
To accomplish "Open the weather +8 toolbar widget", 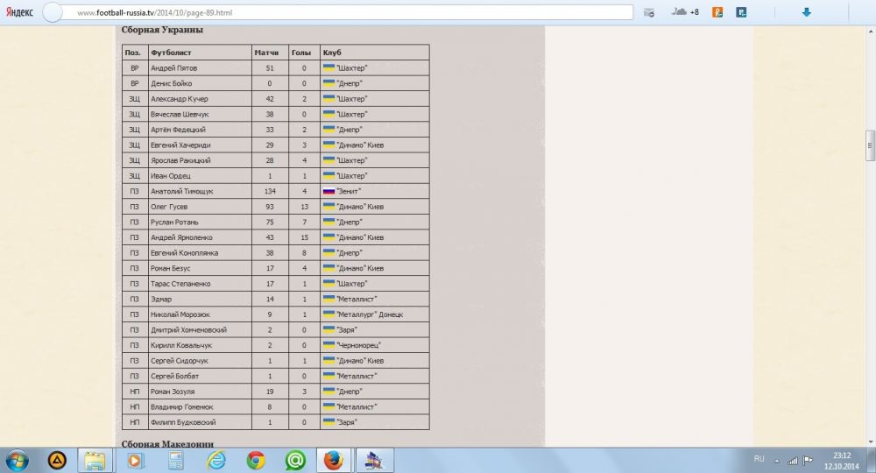I will [685, 11].
